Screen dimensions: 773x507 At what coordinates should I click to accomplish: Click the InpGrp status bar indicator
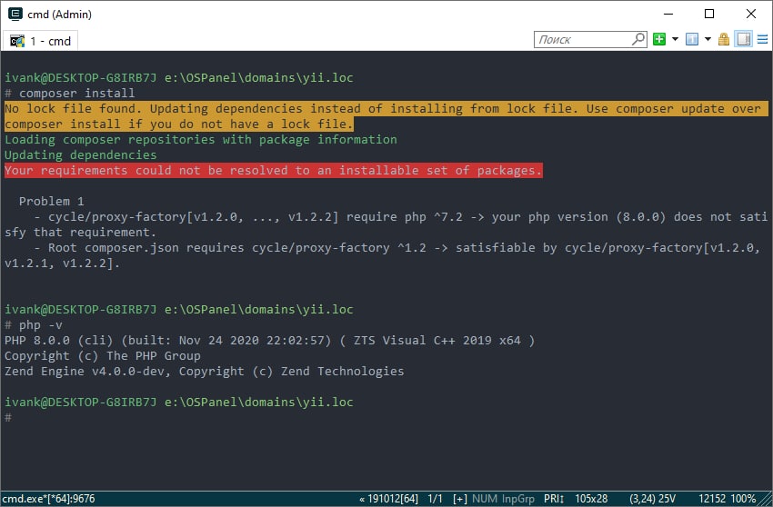click(518, 499)
